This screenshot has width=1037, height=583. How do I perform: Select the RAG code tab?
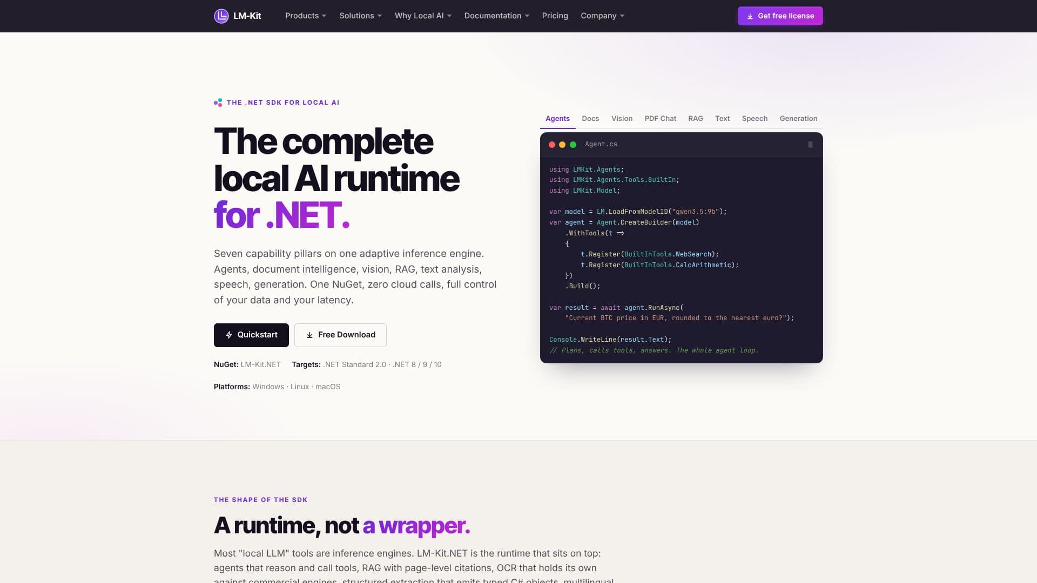696,119
